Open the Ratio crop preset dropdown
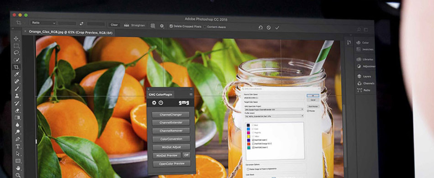This screenshot has width=434, height=178. click(x=43, y=23)
